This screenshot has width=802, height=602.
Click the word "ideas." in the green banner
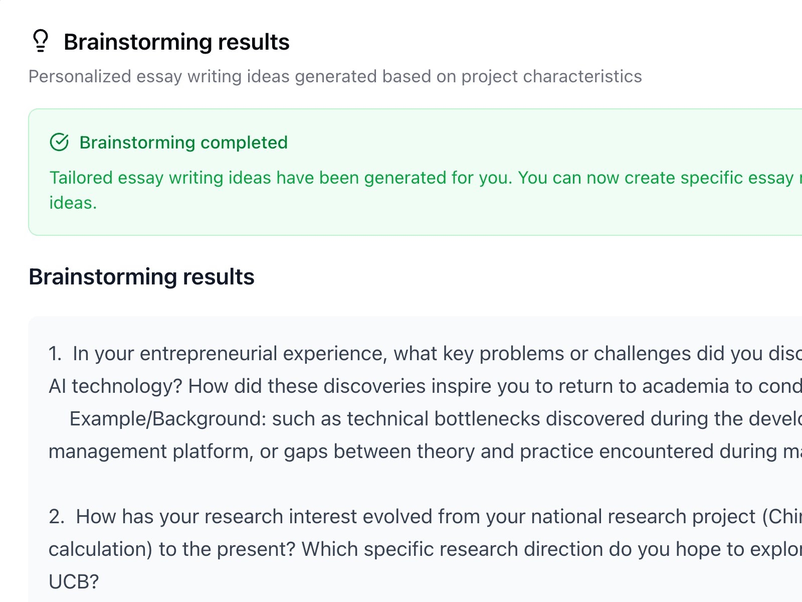coord(73,203)
